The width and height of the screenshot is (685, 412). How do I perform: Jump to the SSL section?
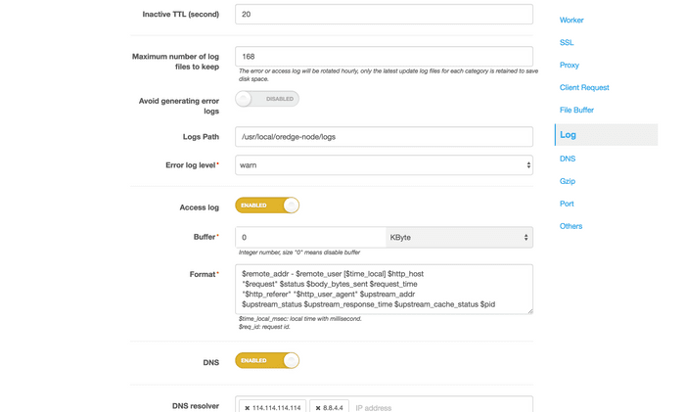pos(567,42)
